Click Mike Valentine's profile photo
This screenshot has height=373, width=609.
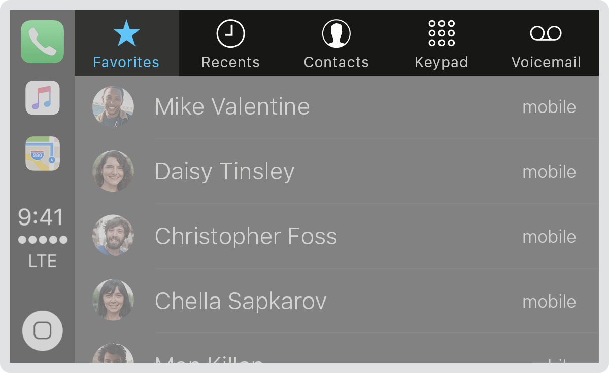tap(113, 106)
